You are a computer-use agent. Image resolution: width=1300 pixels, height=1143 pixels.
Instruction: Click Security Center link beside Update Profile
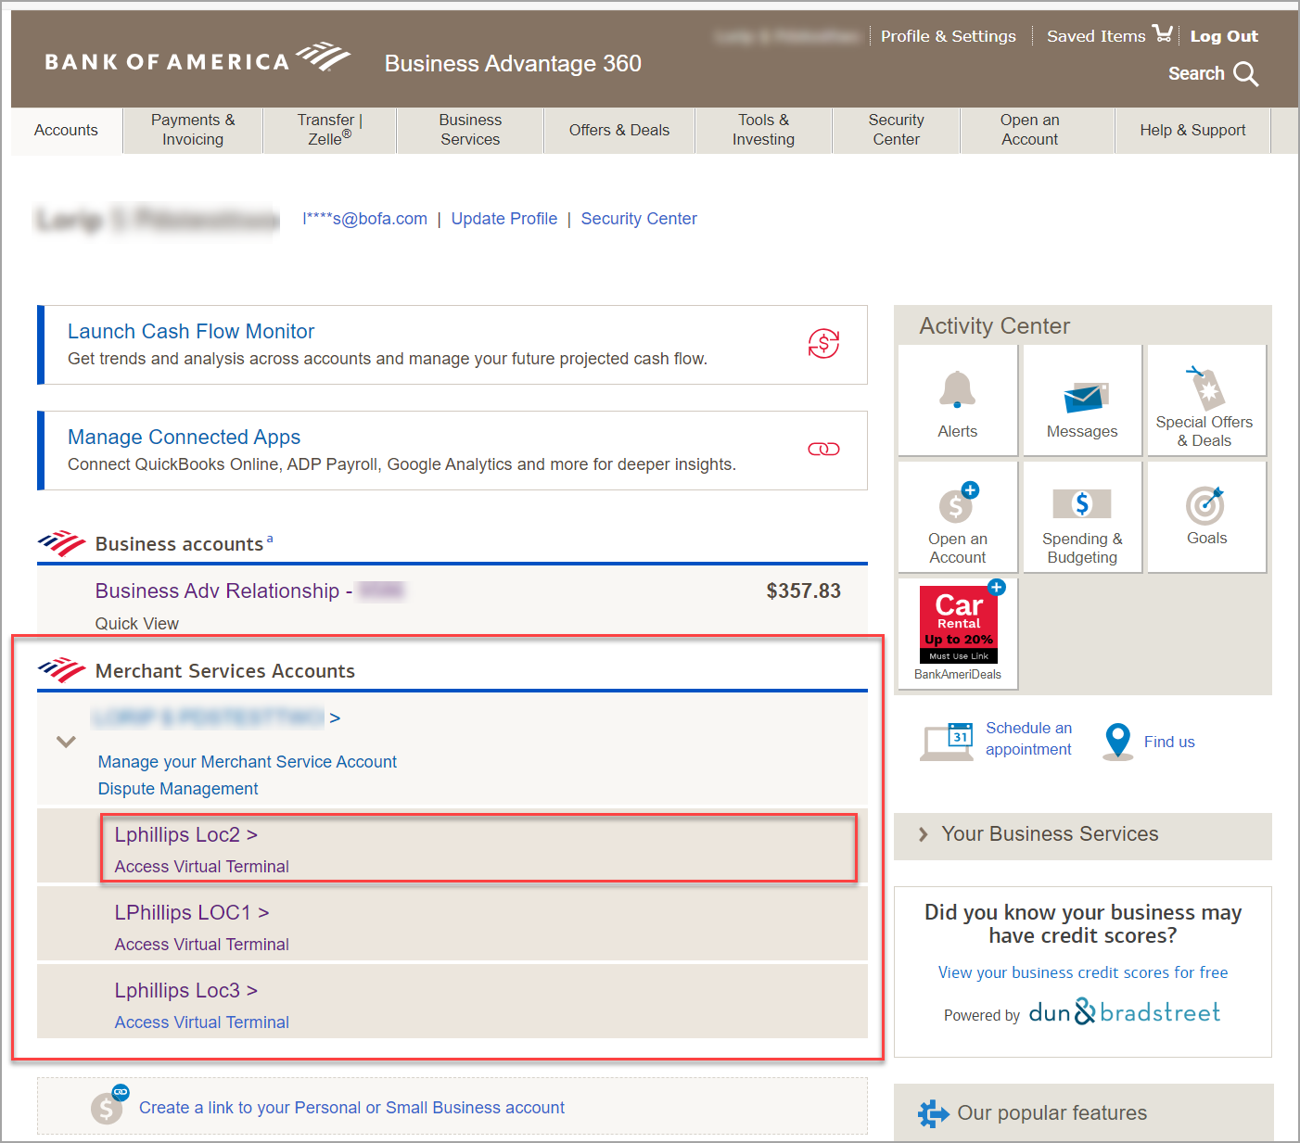pos(639,219)
